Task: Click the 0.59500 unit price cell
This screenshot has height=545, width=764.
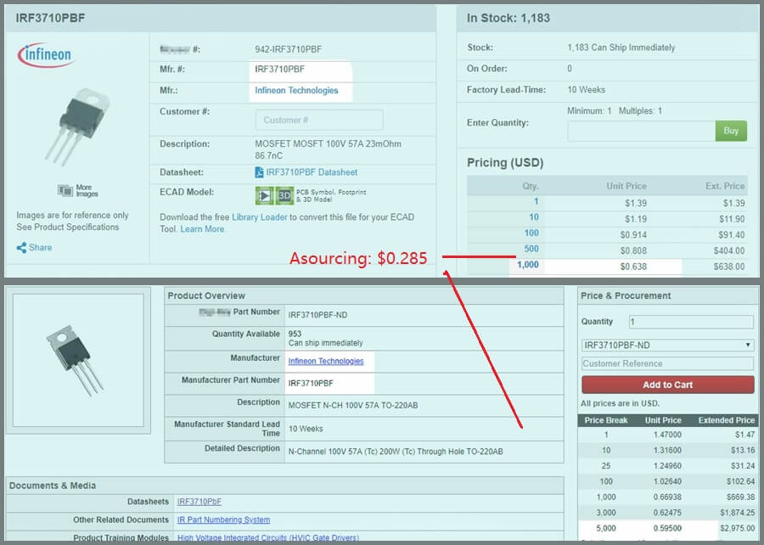Action: coord(667,528)
